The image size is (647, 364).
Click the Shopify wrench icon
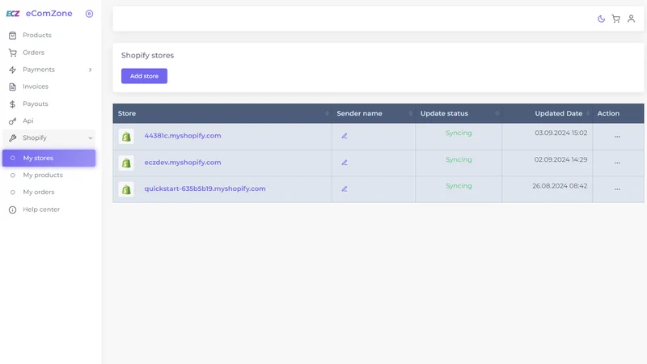point(12,138)
